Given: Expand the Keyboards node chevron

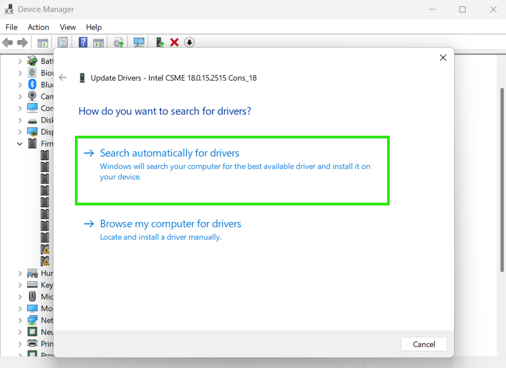Looking at the screenshot, I should click(x=20, y=285).
